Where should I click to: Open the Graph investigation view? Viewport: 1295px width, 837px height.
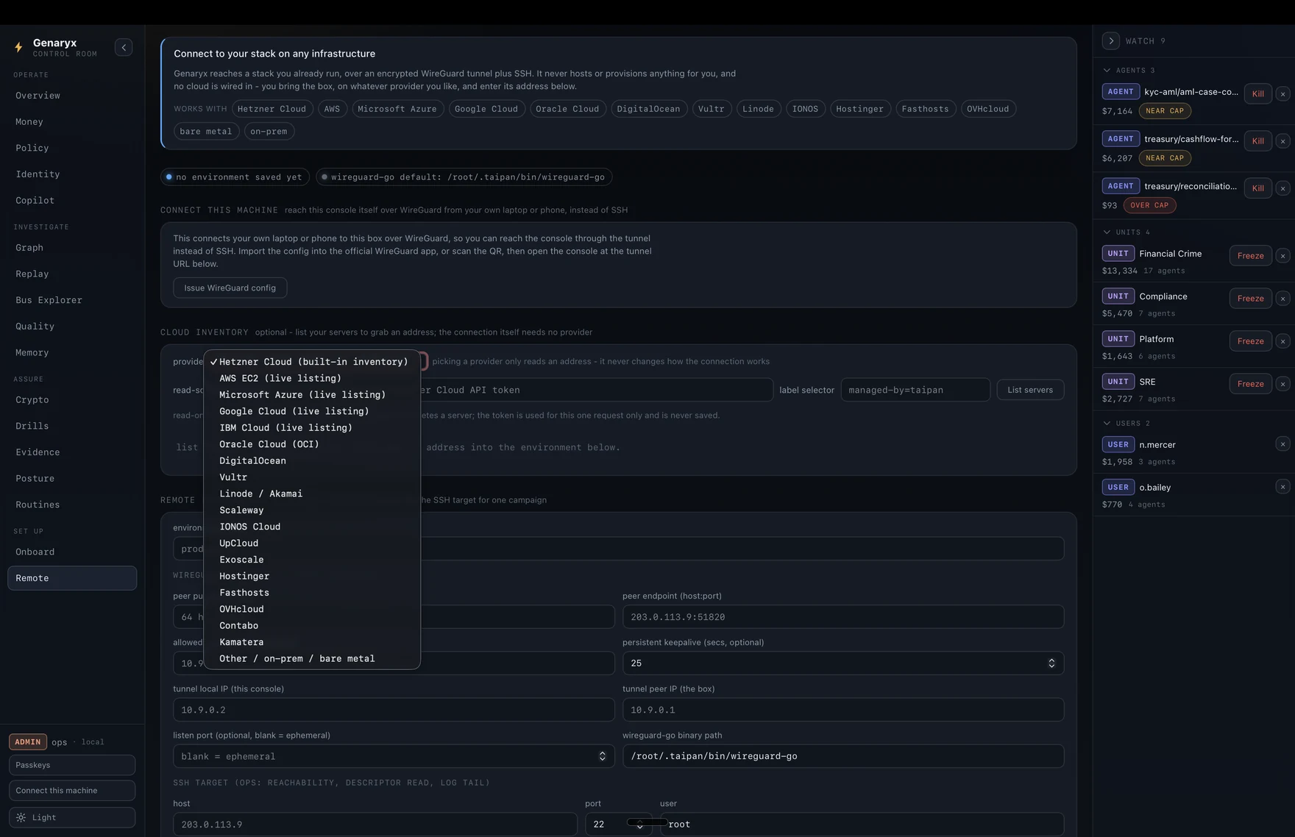tap(72, 248)
